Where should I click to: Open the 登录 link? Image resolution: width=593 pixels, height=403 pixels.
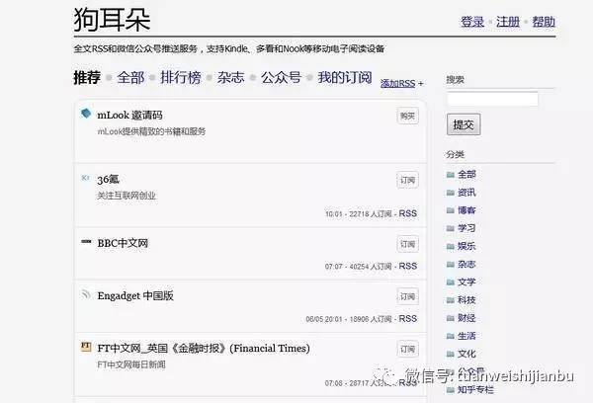click(x=472, y=22)
